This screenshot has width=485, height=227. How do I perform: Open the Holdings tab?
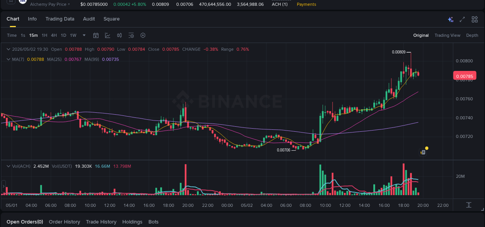pos(132,222)
